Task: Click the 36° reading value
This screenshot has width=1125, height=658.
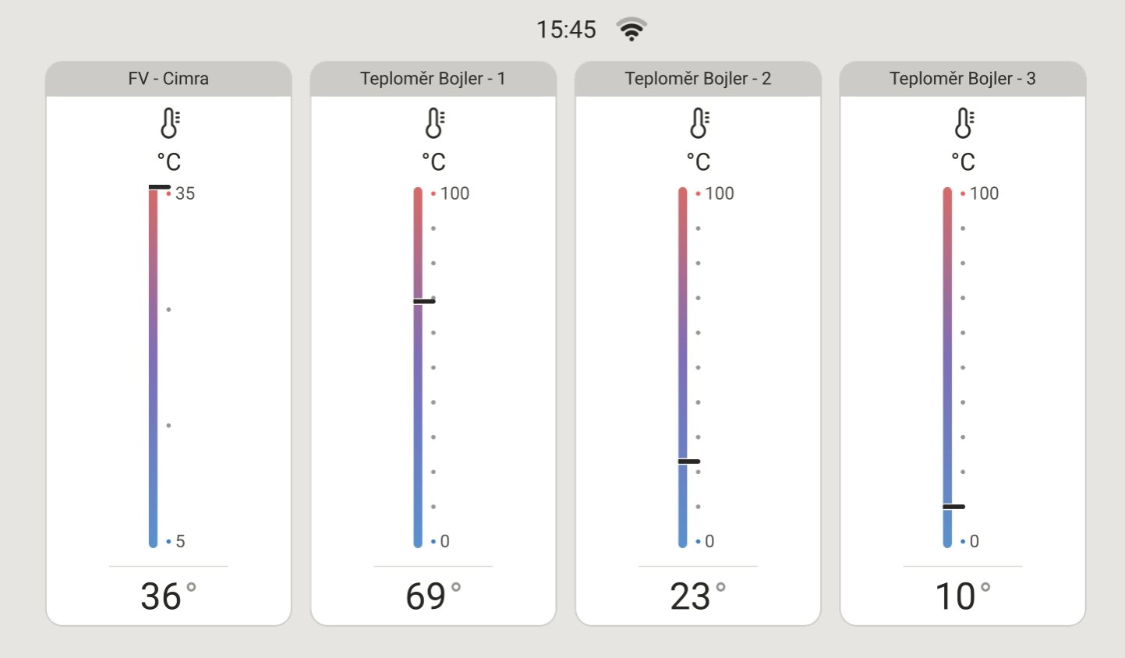Action: pos(168,596)
